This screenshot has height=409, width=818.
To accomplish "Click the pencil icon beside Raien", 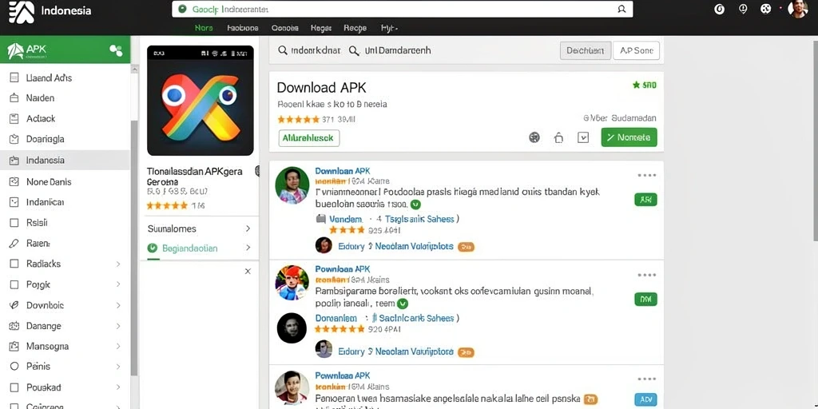I will click(14, 243).
